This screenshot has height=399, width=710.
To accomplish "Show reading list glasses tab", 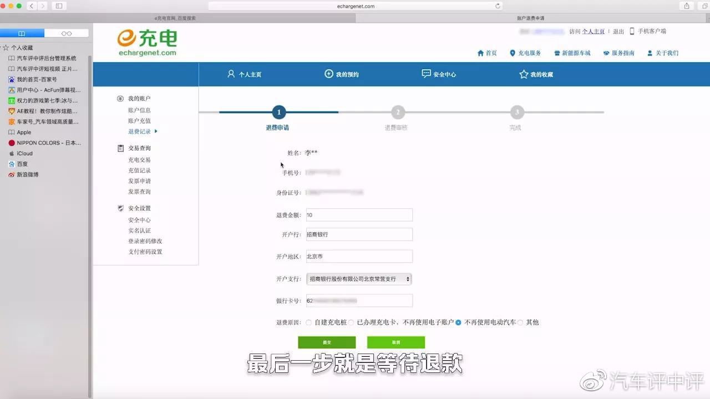I will (67, 33).
